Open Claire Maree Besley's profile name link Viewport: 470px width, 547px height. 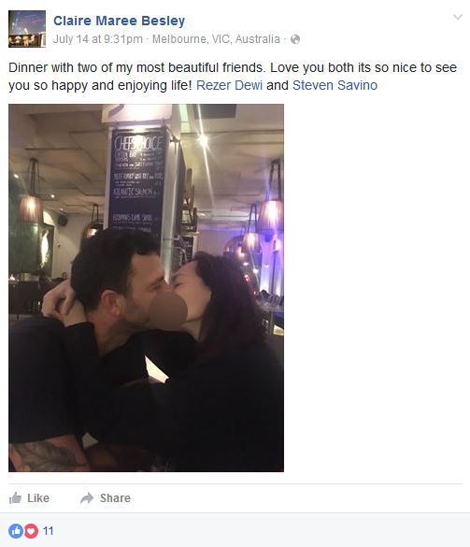point(119,21)
